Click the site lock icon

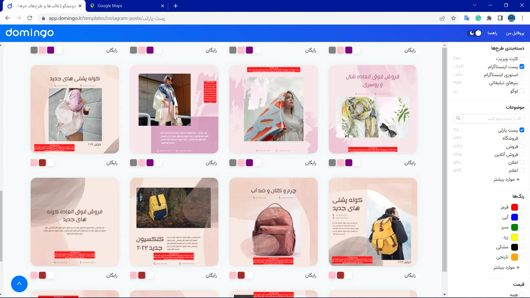[43, 18]
